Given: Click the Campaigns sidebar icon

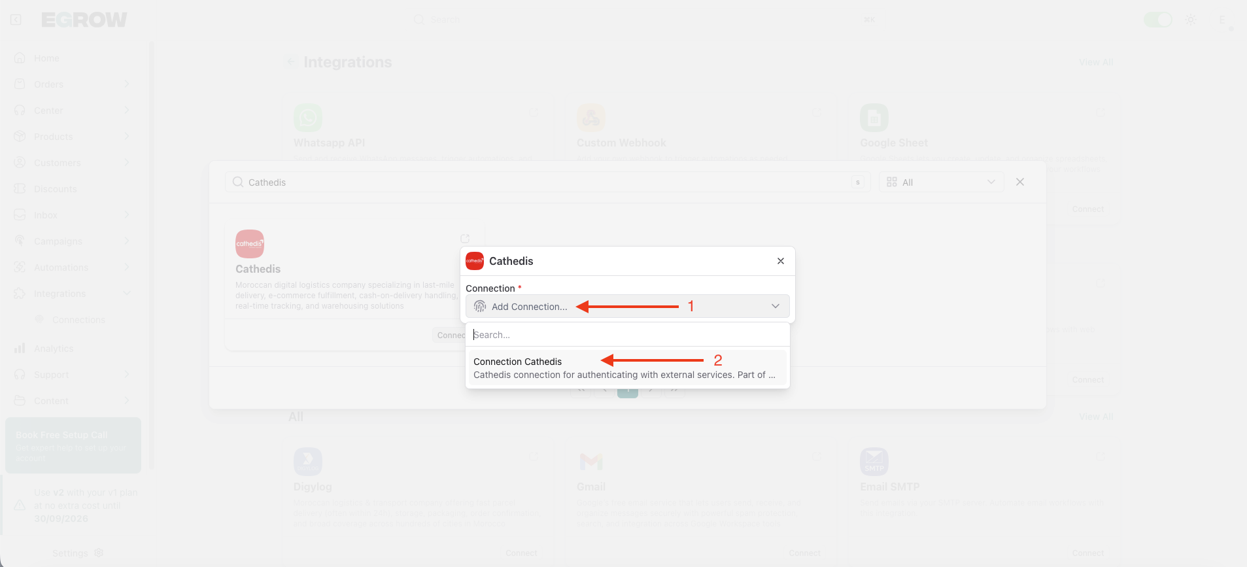Looking at the screenshot, I should pyautogui.click(x=20, y=241).
